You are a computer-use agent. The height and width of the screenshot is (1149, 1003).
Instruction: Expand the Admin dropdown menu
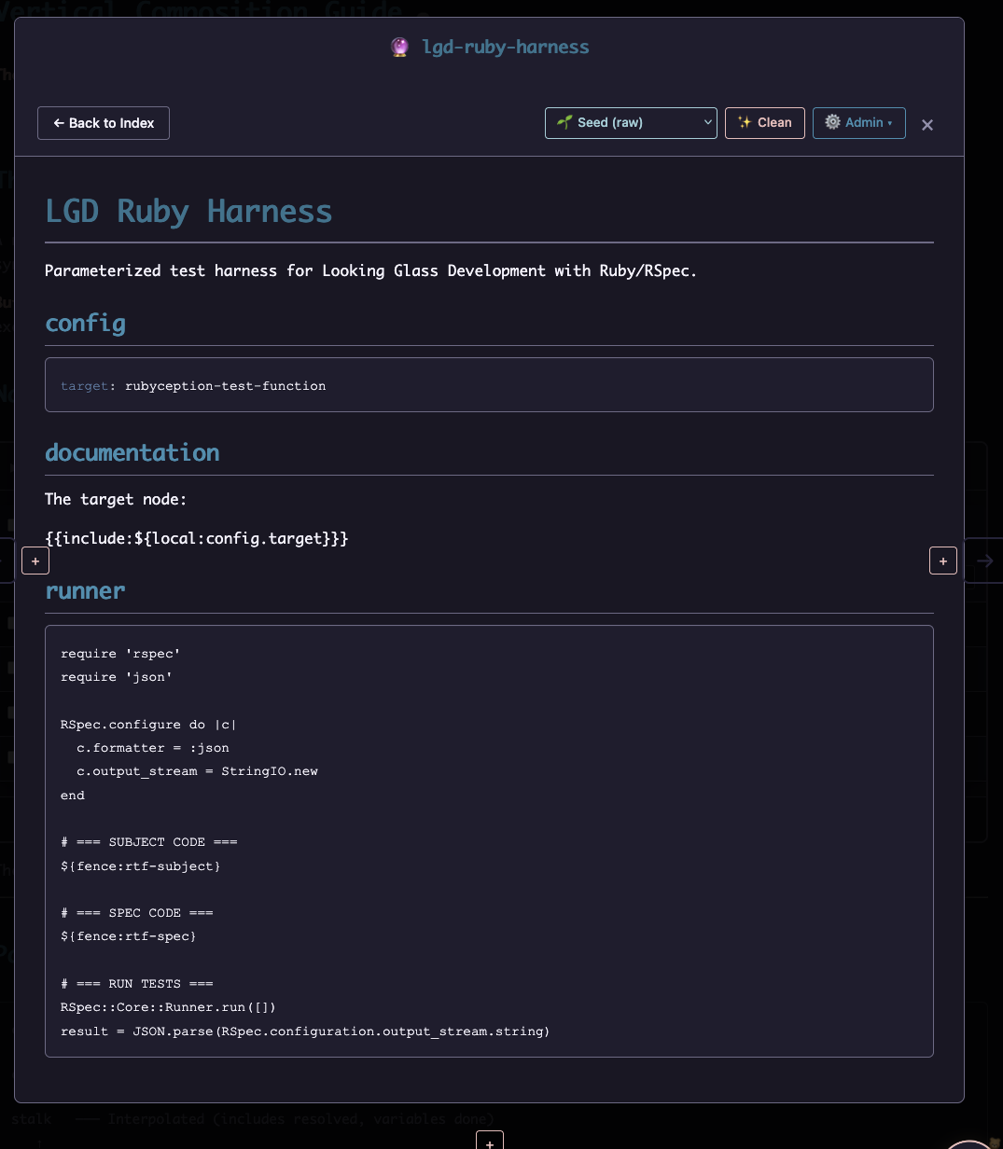(858, 123)
